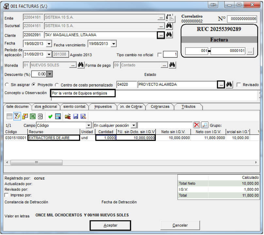Screen dimensions: 264x235
Task: Select the Sin asignar radio button
Action: coord(7,85)
